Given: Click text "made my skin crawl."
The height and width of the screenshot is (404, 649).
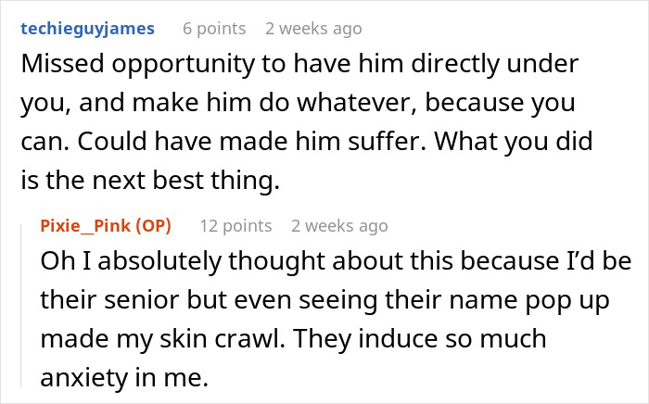Looking at the screenshot, I should pos(162,339).
